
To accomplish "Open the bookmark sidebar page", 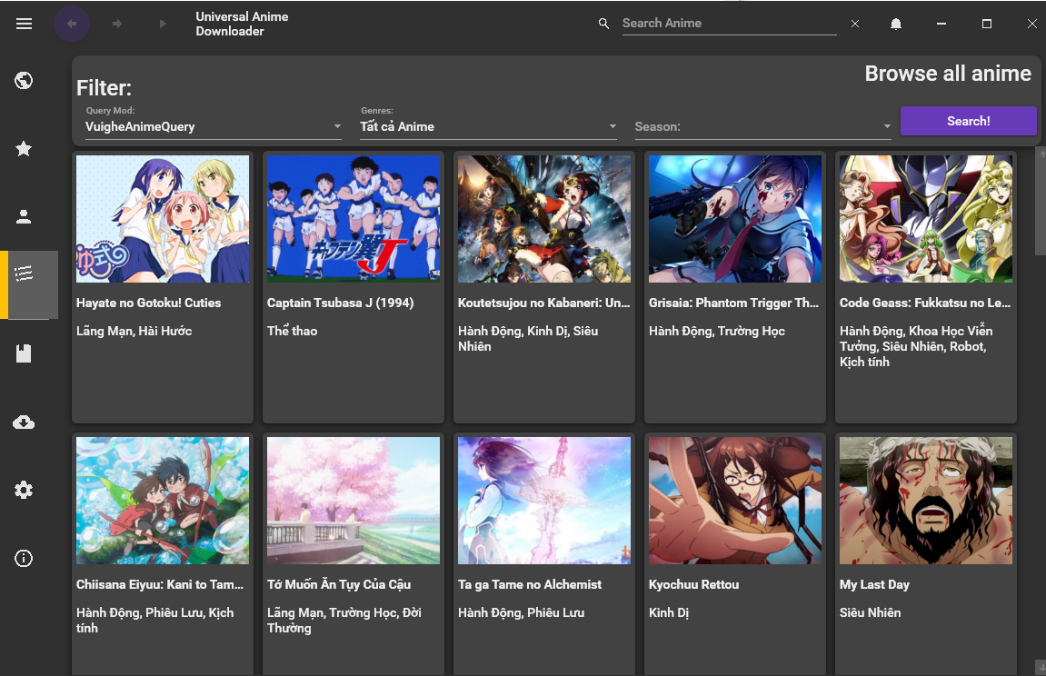I will tap(24, 353).
